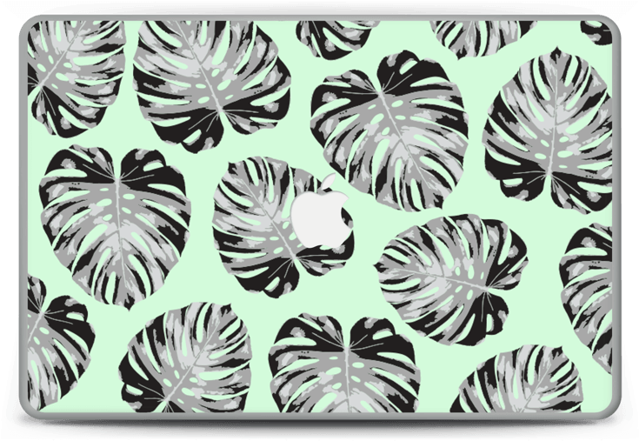Click the white Apple logo in the center
Image resolution: width=639 pixels, height=441 pixels.
tap(320, 211)
